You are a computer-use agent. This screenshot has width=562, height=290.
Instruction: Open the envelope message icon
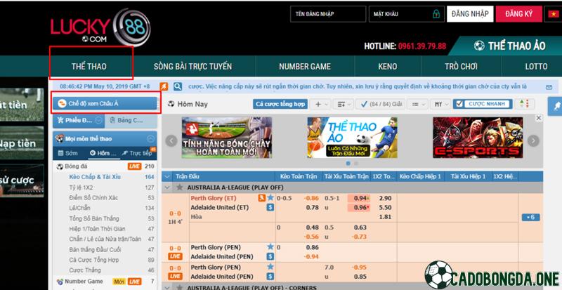549,87
